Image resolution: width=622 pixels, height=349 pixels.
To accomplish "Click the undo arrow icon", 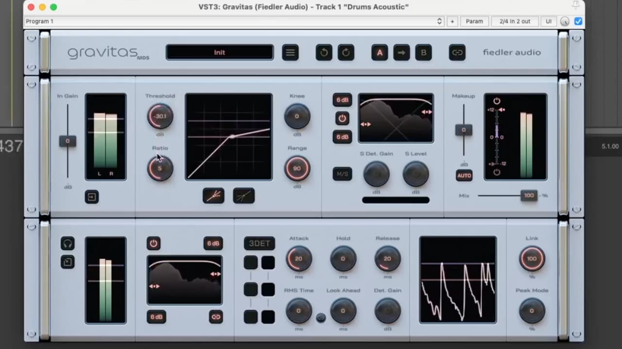I will point(324,52).
